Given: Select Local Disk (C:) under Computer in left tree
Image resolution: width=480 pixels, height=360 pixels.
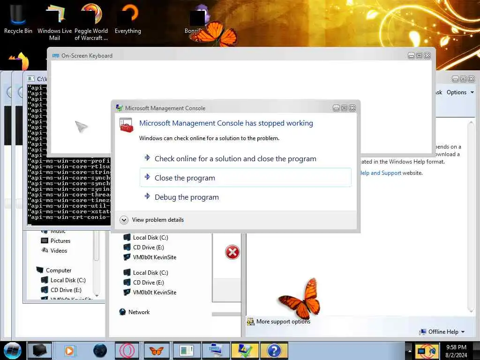Looking at the screenshot, I should coord(63,280).
